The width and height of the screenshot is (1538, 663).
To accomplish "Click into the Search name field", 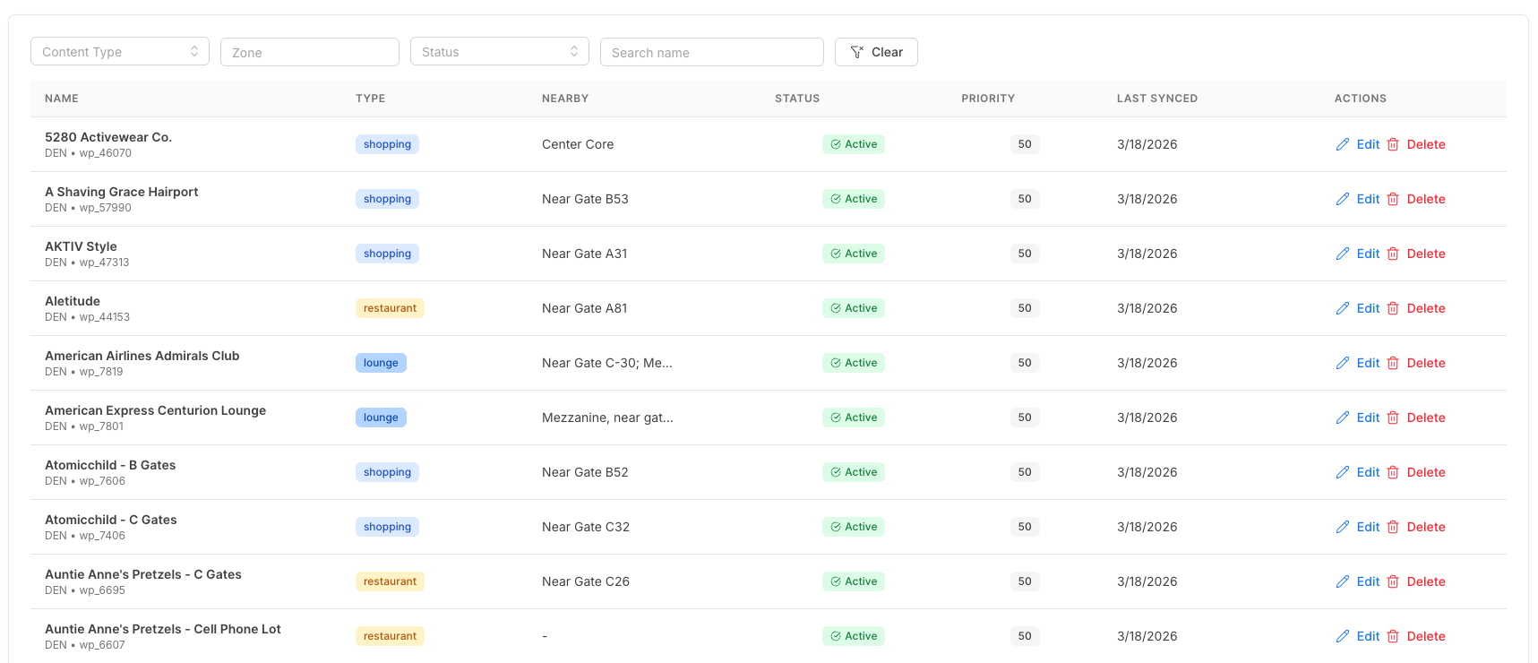I will tap(712, 52).
